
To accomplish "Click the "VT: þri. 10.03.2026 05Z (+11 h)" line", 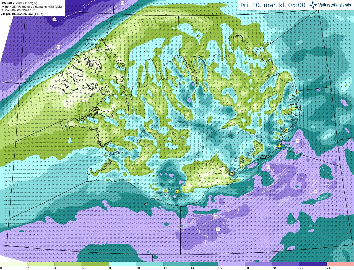I will pyautogui.click(x=22, y=14).
